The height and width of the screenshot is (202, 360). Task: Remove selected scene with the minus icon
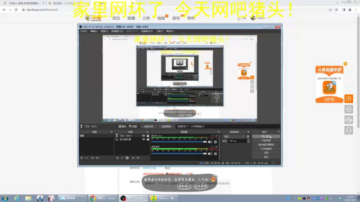coord(86,158)
